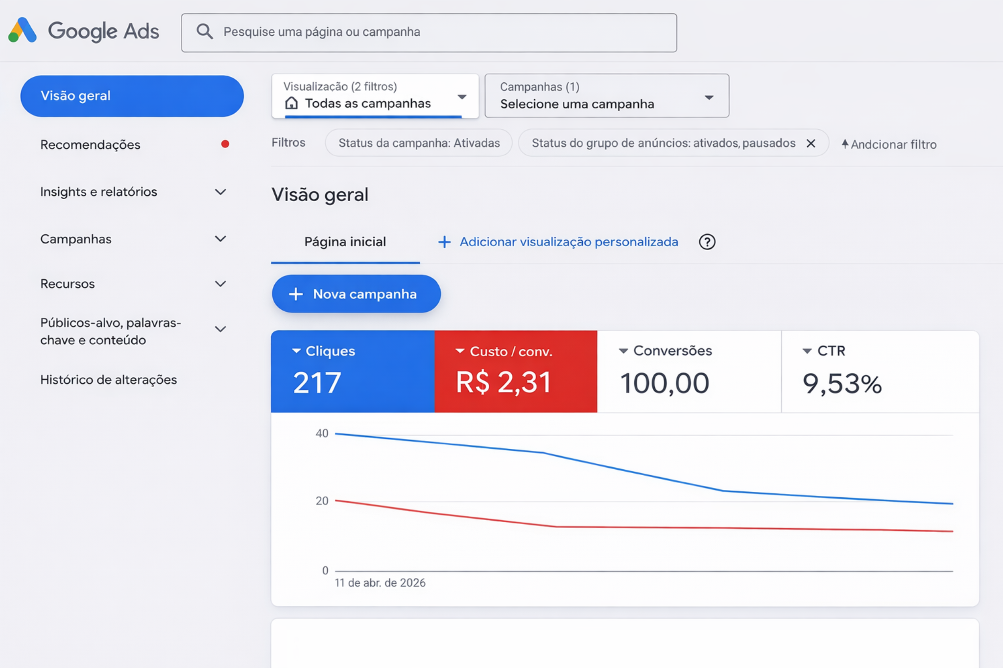This screenshot has height=668, width=1003.
Task: Open the help icon next to custom views
Action: (x=707, y=242)
